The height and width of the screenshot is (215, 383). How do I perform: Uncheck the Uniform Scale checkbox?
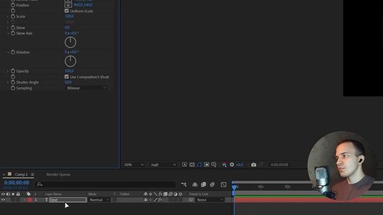pos(66,11)
